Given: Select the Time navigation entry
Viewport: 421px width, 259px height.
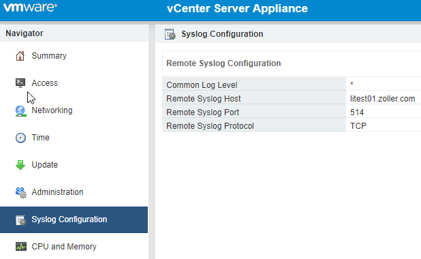Looking at the screenshot, I should 41,138.
